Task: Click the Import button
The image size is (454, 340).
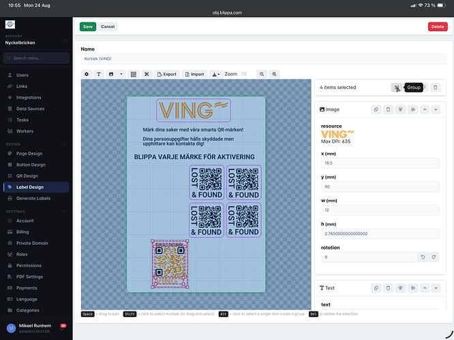Action: click(x=194, y=74)
